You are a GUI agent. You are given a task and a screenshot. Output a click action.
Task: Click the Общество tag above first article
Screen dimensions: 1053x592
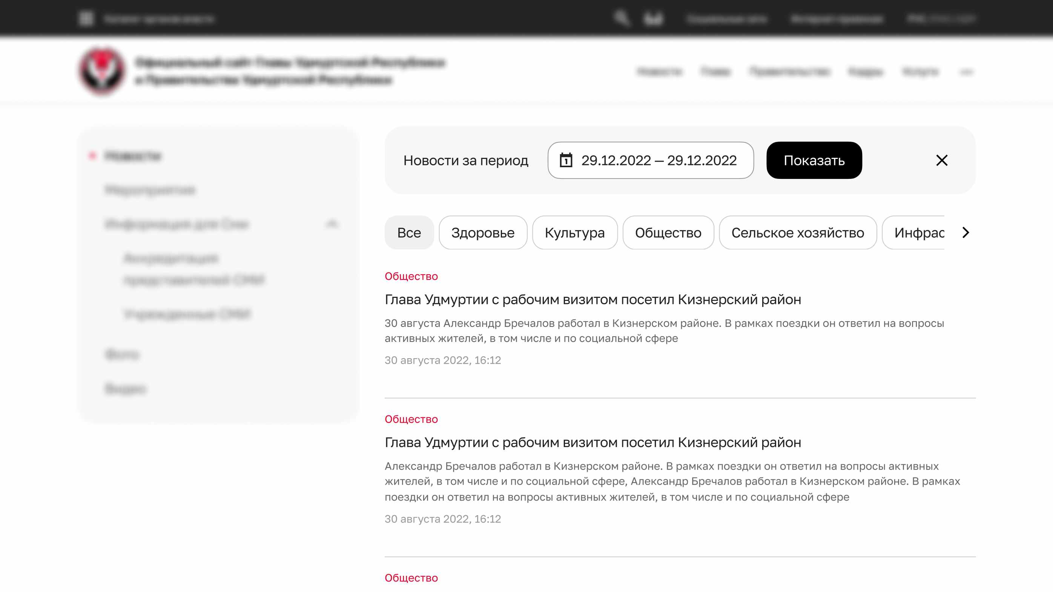point(411,276)
